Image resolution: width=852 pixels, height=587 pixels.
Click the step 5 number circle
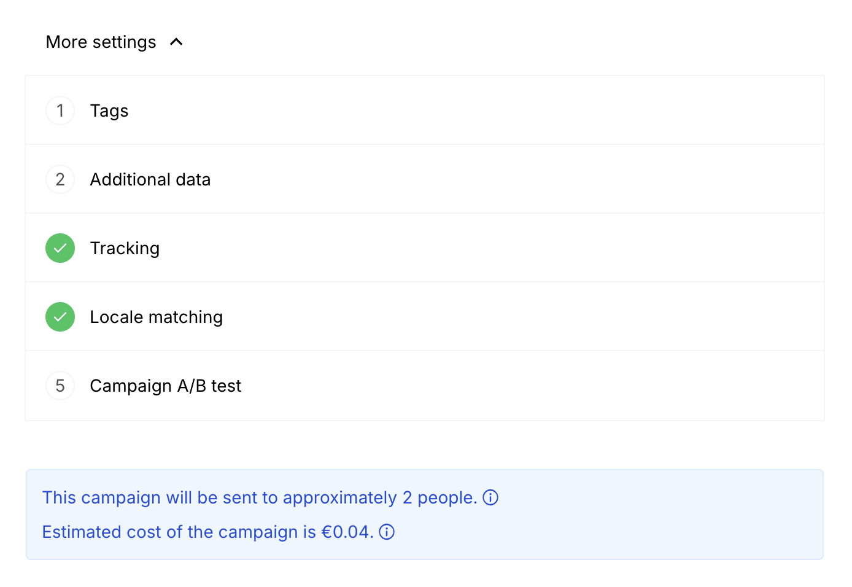coord(60,386)
